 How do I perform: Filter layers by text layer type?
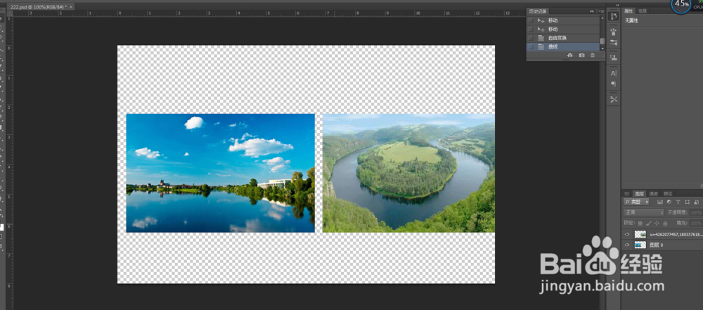point(678,202)
